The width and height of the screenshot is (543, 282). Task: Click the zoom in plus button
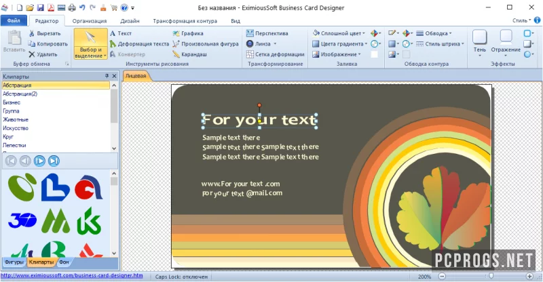pyautogui.click(x=529, y=276)
